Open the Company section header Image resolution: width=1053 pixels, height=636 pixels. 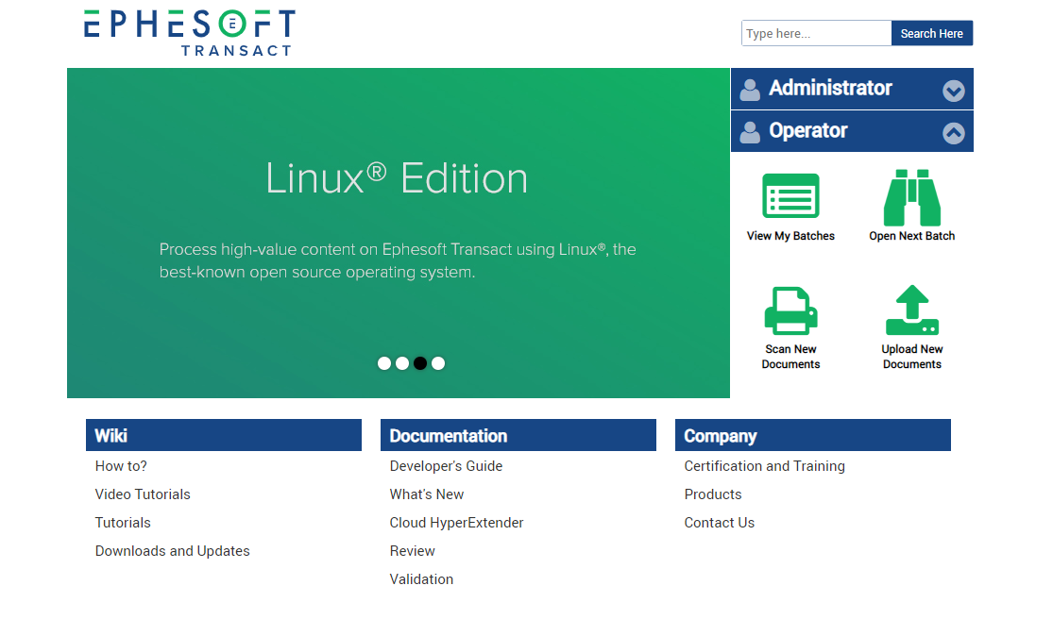812,435
